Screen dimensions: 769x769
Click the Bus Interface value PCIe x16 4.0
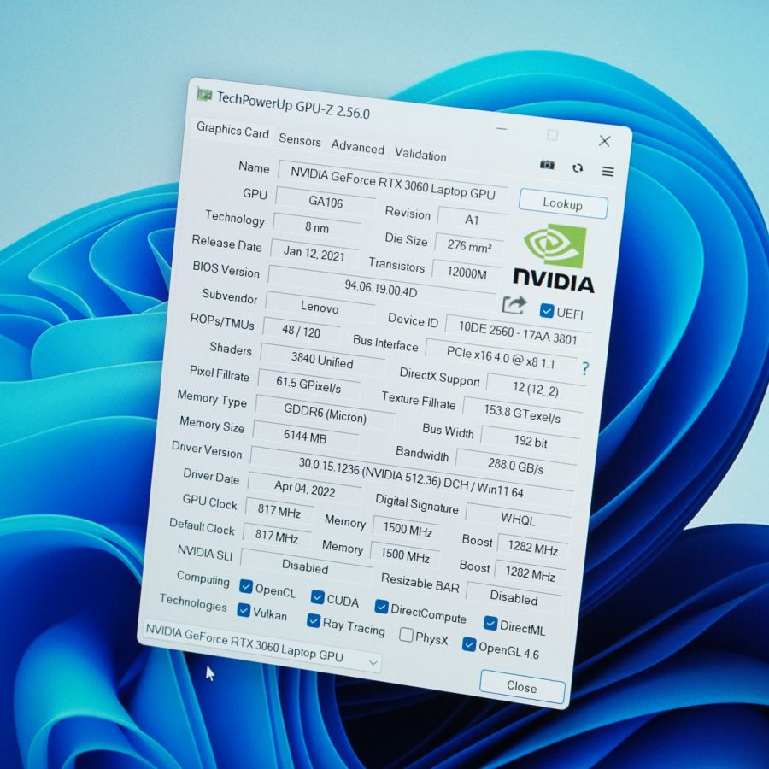point(500,357)
